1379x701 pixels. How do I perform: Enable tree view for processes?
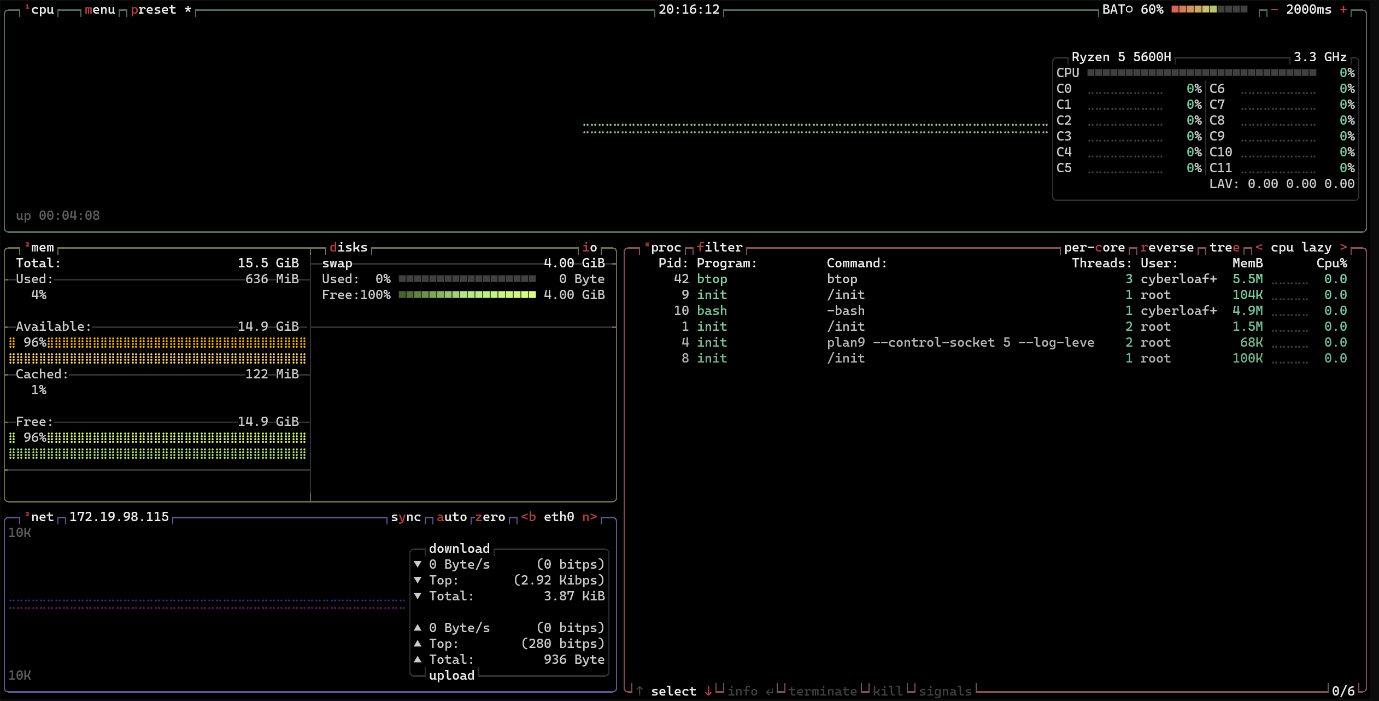click(x=1224, y=248)
